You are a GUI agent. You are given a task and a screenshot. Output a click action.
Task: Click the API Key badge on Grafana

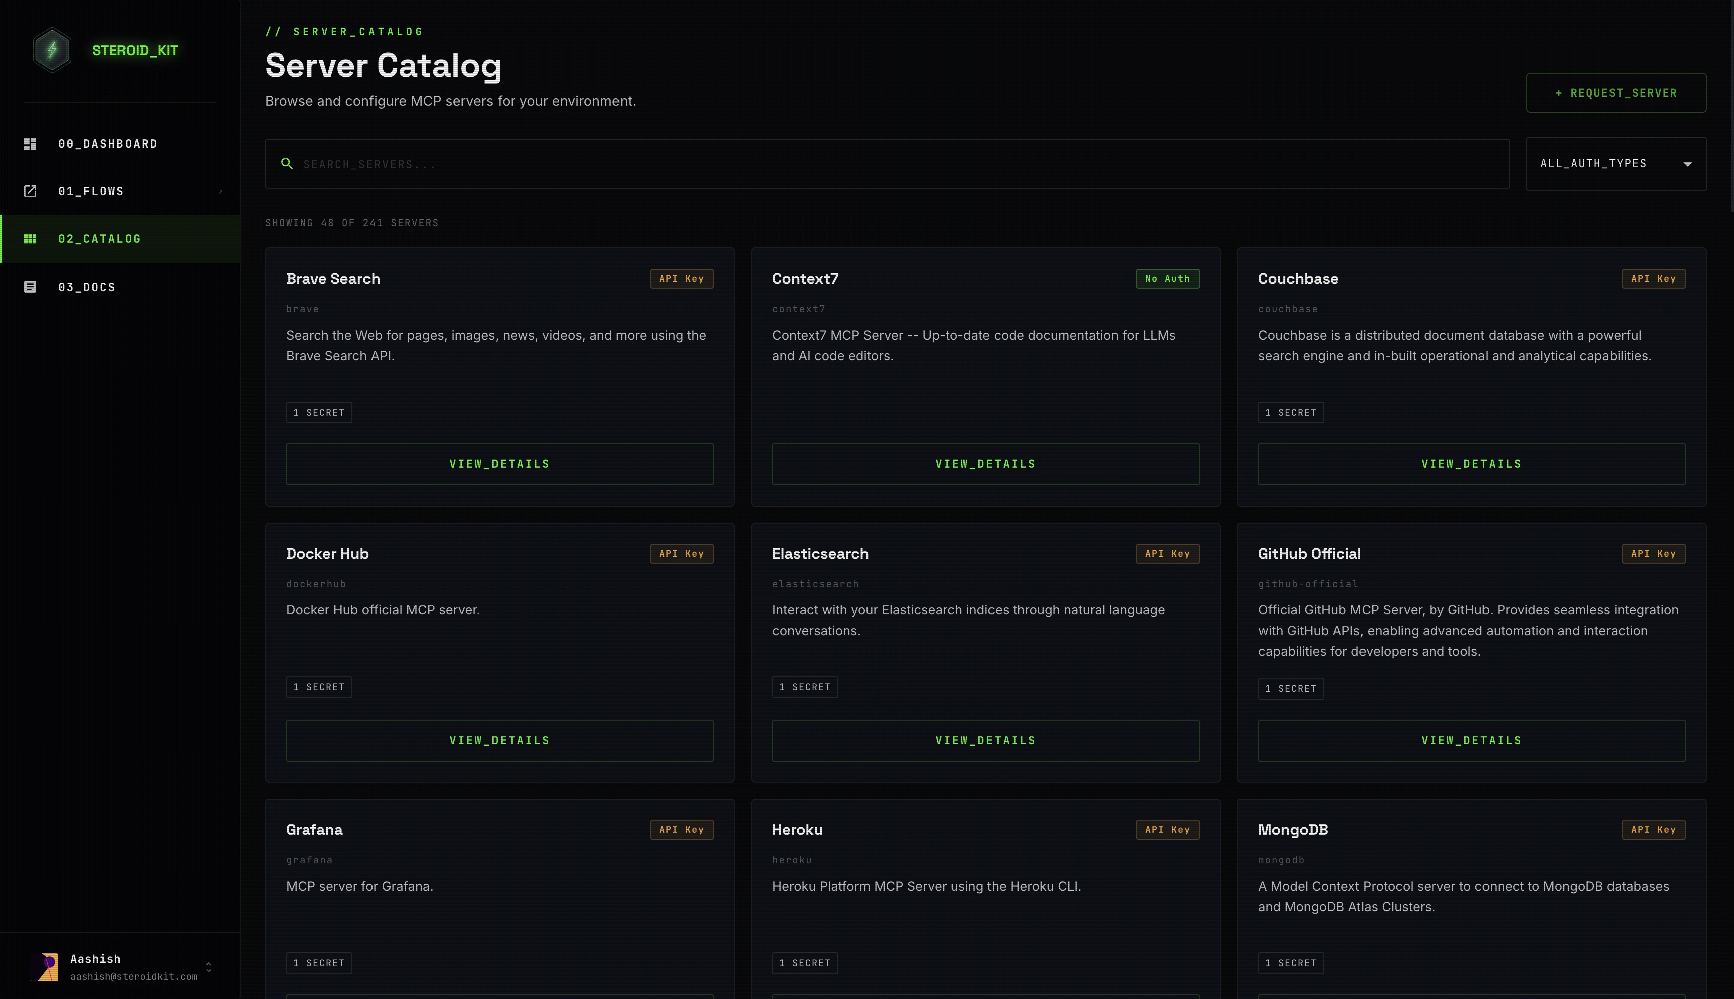click(x=681, y=829)
